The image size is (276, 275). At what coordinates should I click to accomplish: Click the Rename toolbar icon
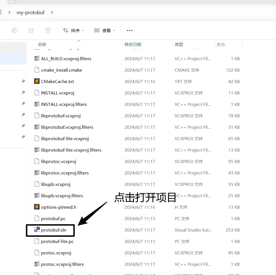[15, 30]
